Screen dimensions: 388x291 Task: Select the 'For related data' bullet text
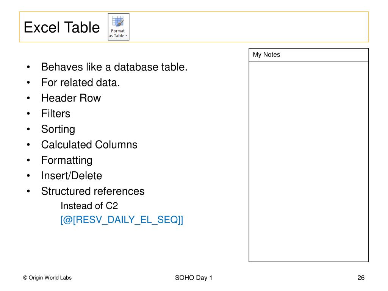pos(80,83)
